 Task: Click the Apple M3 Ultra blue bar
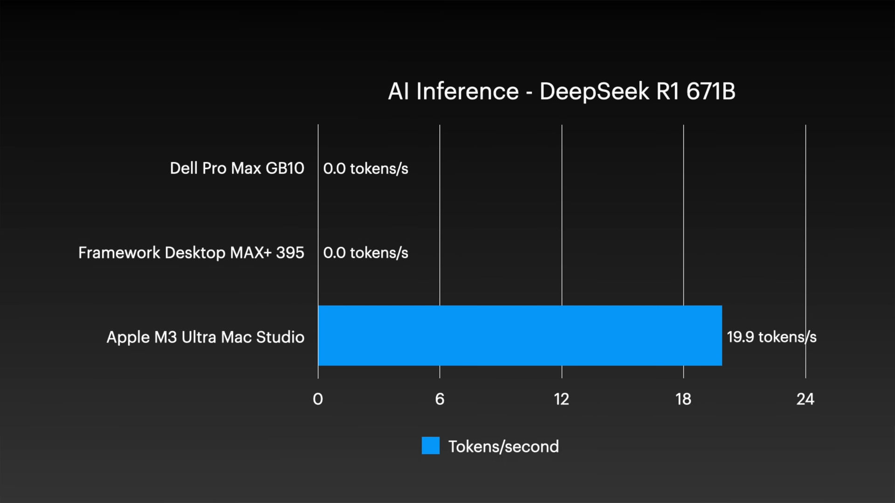(520, 336)
